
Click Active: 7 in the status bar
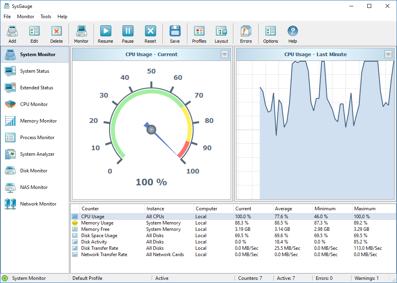286,278
